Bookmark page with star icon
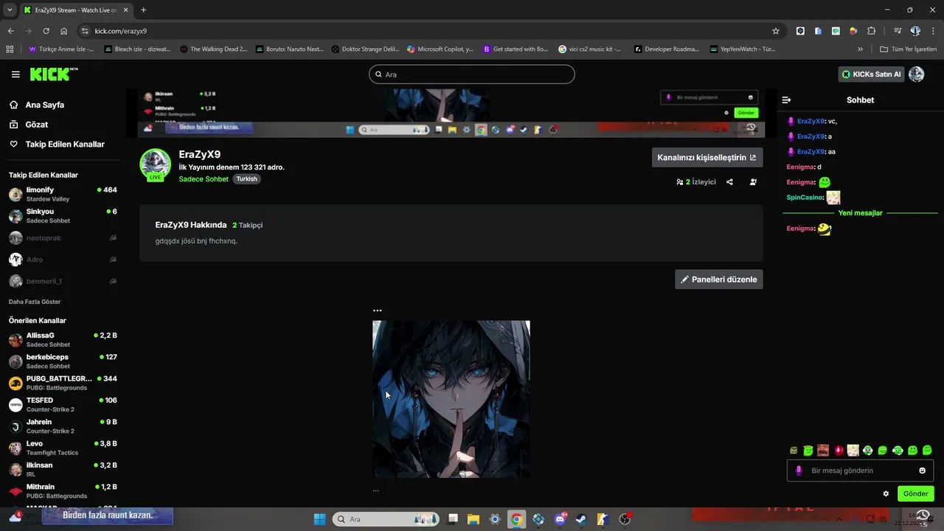Viewport: 944px width, 531px height. 776,31
